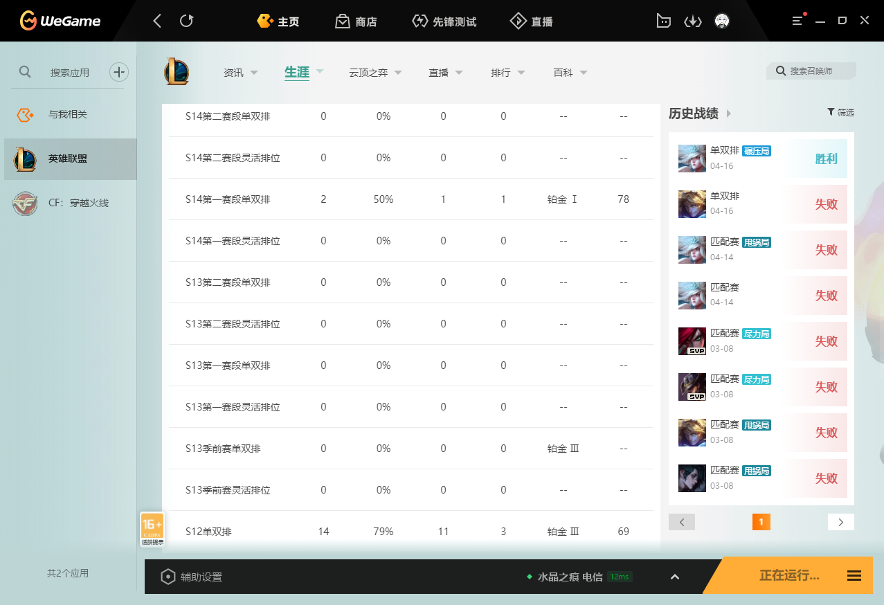This screenshot has height=605, width=884.
Task: Open the hamburger menu beside 正在运行
Action: [854, 576]
